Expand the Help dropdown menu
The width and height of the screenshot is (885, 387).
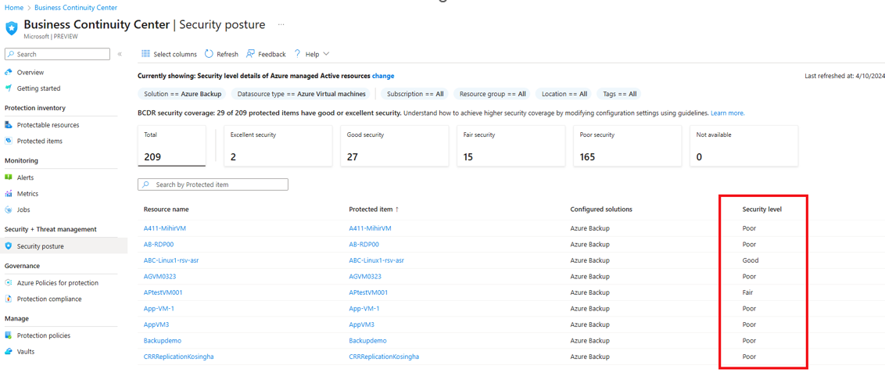click(312, 54)
